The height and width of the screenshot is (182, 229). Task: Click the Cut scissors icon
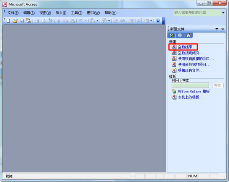click(59, 21)
